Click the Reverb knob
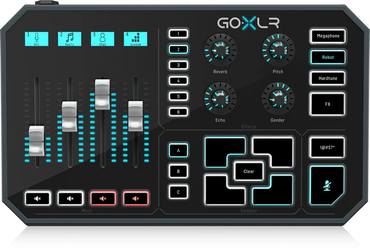This screenshot has width=370, height=251. pos(220,50)
